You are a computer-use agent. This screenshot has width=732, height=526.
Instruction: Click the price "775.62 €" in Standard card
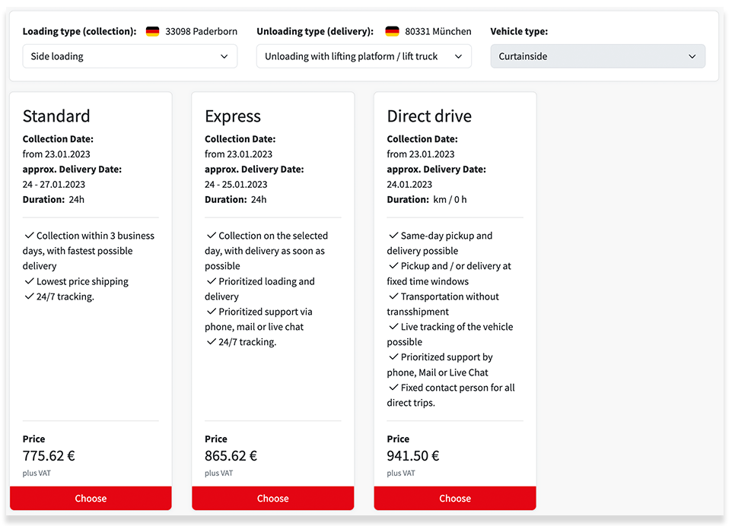coord(47,455)
